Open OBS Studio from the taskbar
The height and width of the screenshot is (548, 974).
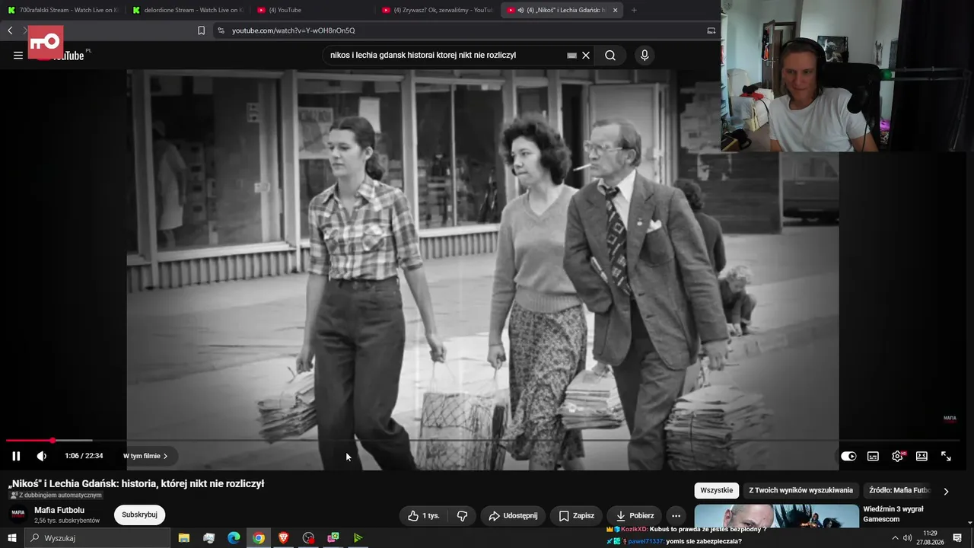coord(308,538)
